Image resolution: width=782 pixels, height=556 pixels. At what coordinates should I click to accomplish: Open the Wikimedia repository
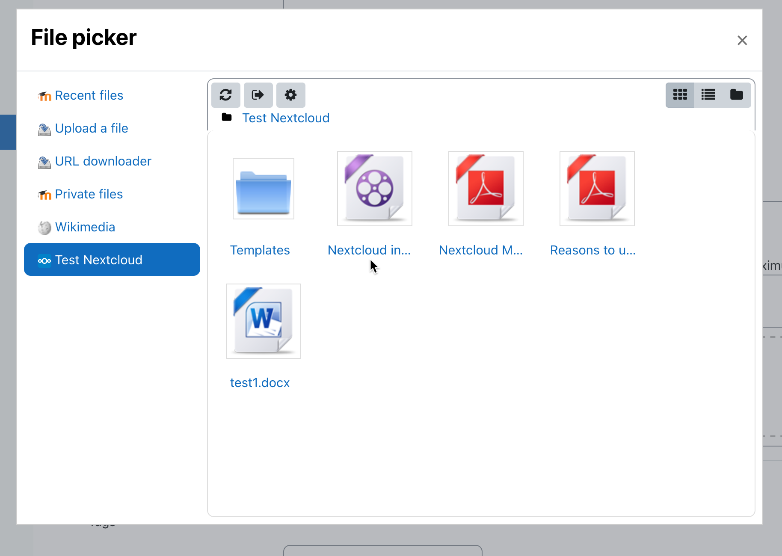coord(112,227)
